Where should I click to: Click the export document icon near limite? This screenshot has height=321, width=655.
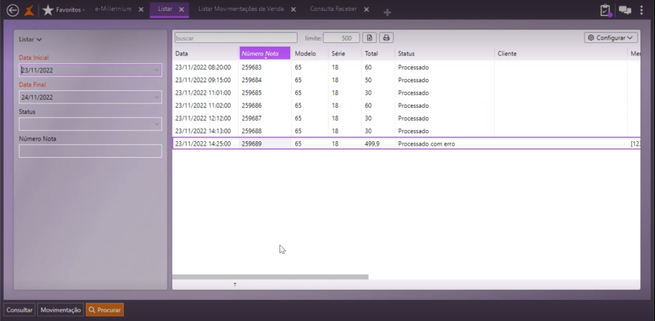pyautogui.click(x=370, y=38)
